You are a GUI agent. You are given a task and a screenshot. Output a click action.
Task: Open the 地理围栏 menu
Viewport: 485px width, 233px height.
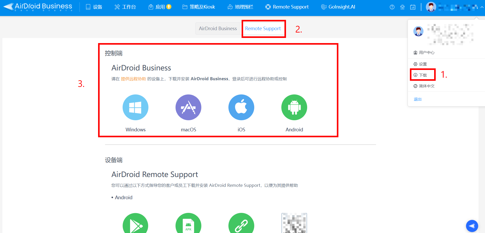tap(240, 7)
